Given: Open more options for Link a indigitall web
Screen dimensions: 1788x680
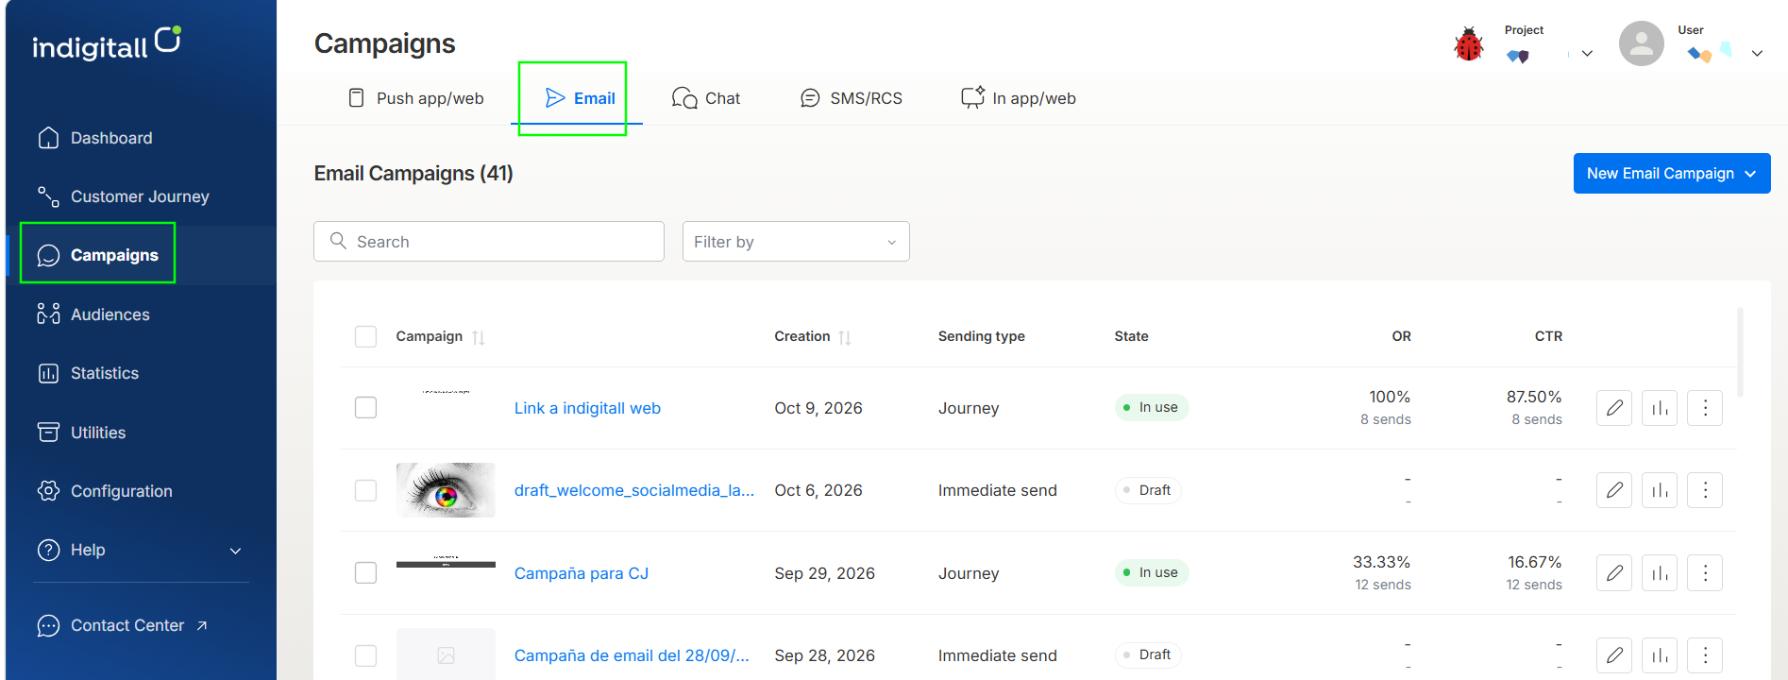Looking at the screenshot, I should tap(1705, 408).
